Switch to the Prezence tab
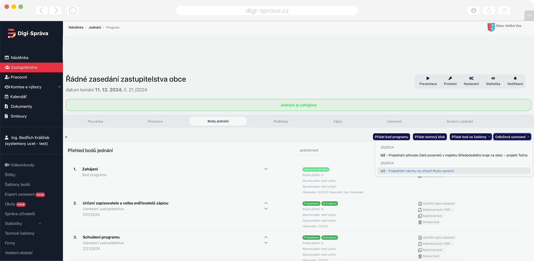This screenshot has height=261, width=534. 155,121
